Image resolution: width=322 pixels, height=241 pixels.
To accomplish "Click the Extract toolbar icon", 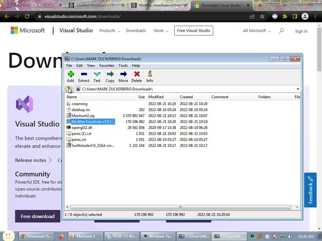I will 84,77.
